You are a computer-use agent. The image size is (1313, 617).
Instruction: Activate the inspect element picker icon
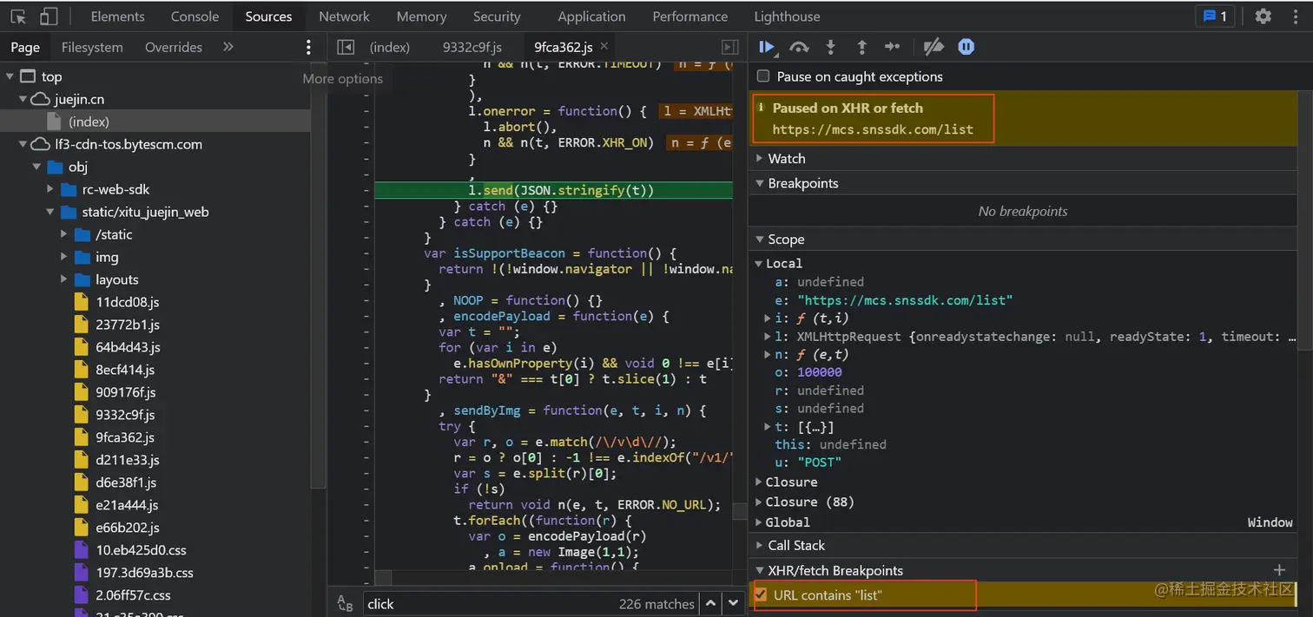coord(18,16)
